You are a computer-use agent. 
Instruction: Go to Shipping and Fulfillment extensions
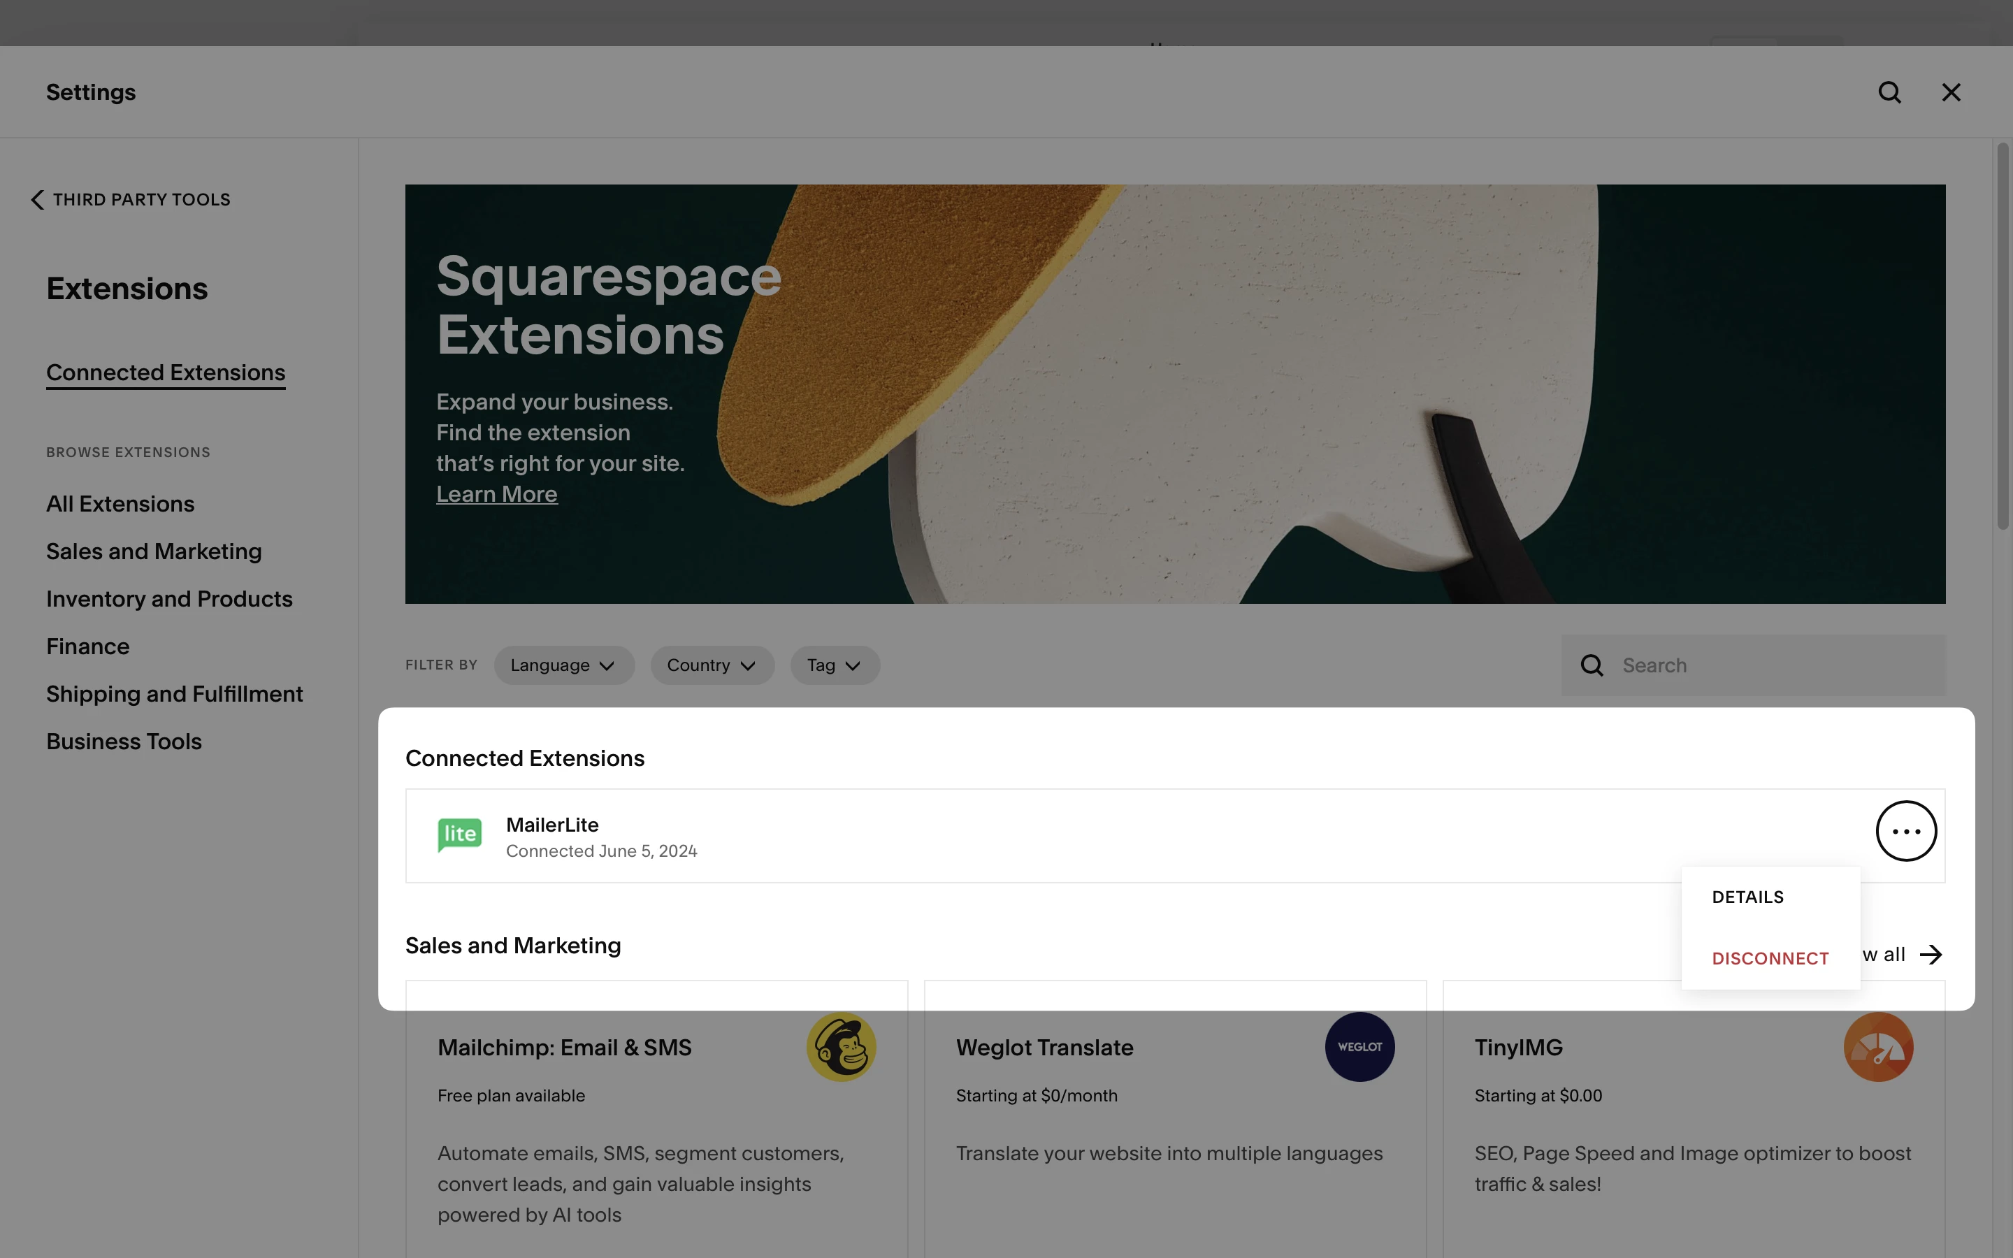pyautogui.click(x=174, y=694)
